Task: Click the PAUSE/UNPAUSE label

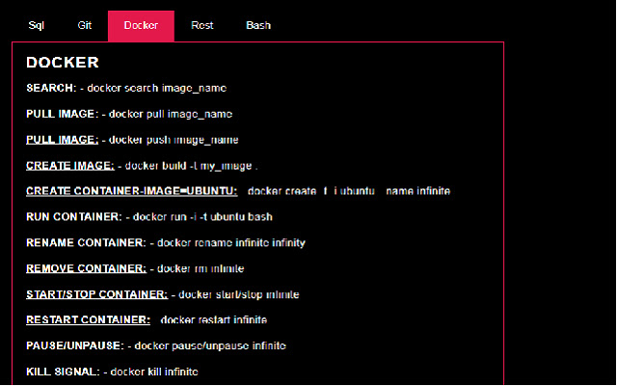Action: [x=75, y=345]
